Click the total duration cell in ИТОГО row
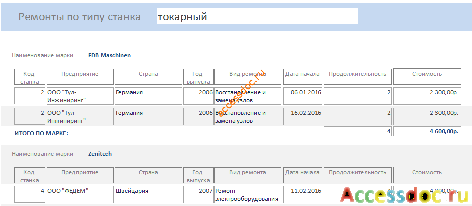Image resolution: width=472 pixels, height=206 pixels. pyautogui.click(x=358, y=131)
